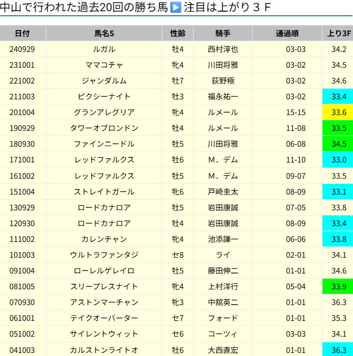The width and height of the screenshot is (353, 356).
Task: Click the date cell 201004
Action: (x=22, y=112)
